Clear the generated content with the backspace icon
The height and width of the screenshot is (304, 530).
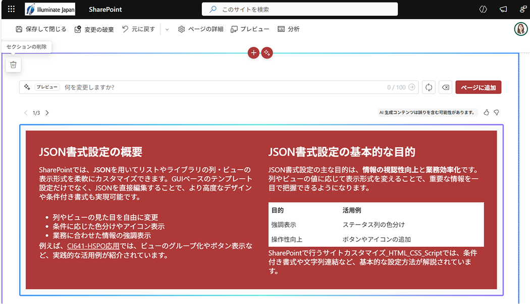tap(445, 87)
